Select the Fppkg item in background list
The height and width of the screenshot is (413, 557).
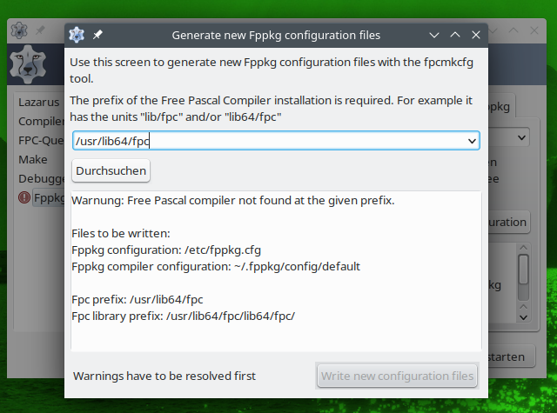49,197
